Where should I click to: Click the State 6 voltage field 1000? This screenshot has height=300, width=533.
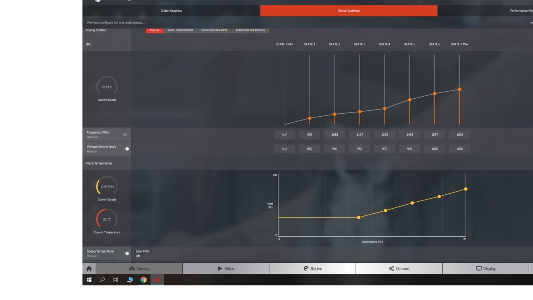(435, 149)
